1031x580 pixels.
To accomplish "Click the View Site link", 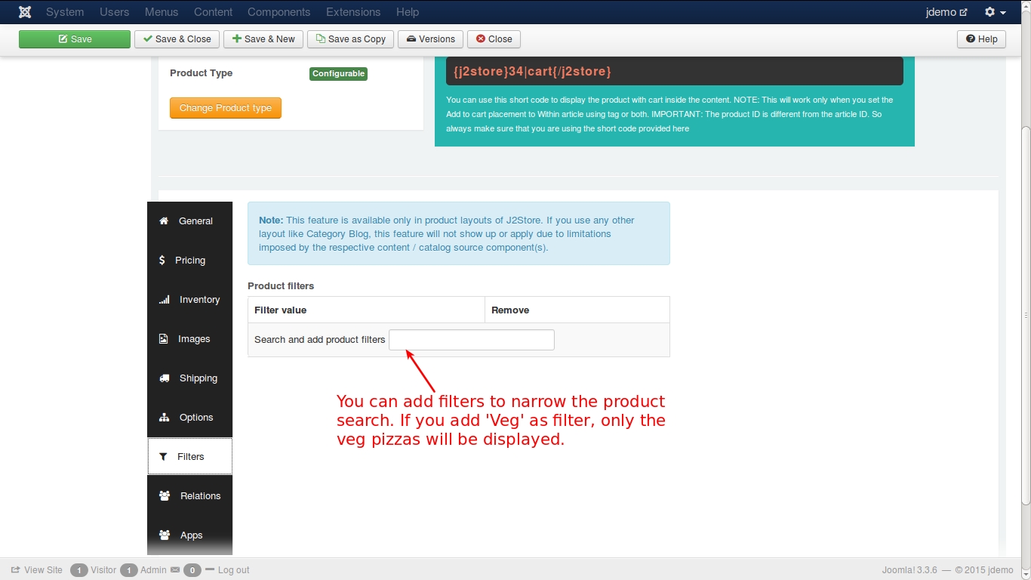I will (36, 570).
